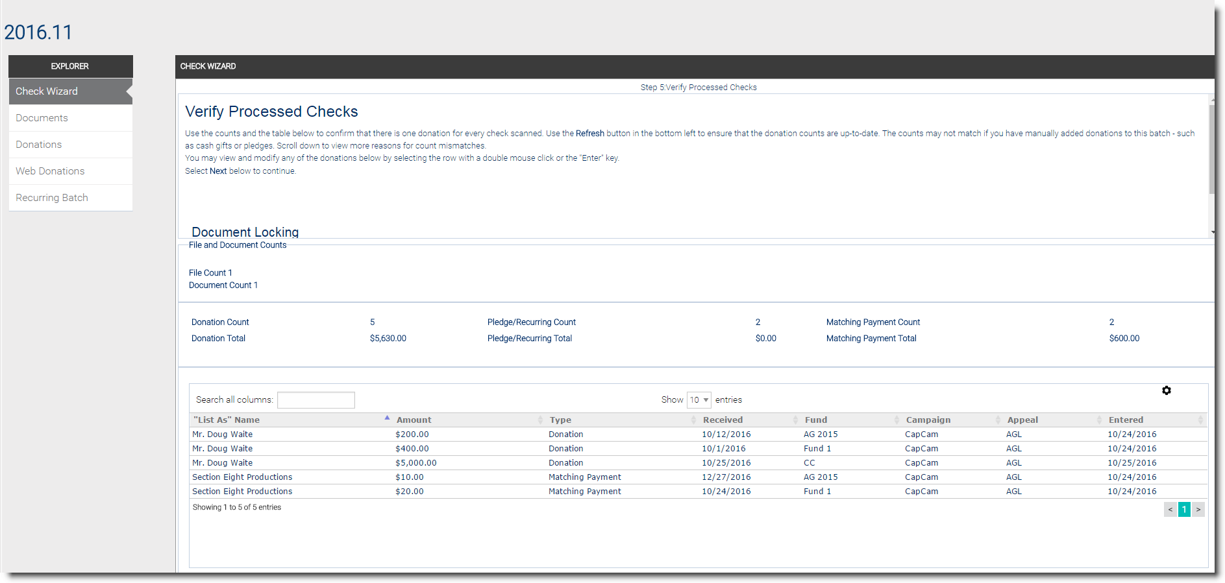Image resolution: width=1225 pixels, height=583 pixels.
Task: Click the Search all columns input field
Action: point(316,400)
